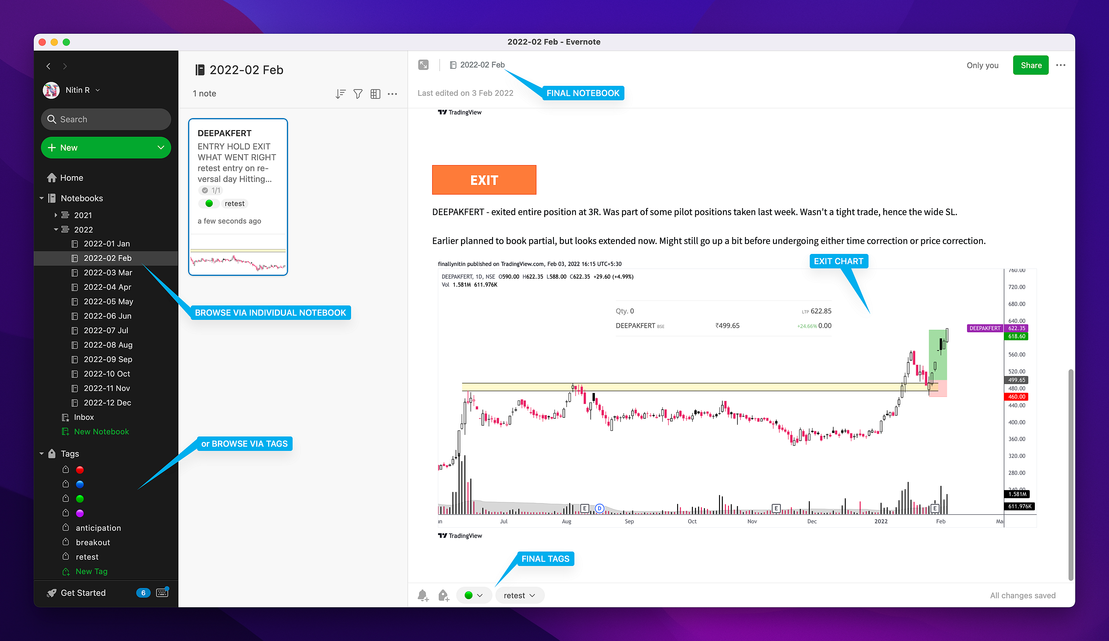Open the Nitin R account menu
Screen dimensions: 1109x641
coord(83,90)
